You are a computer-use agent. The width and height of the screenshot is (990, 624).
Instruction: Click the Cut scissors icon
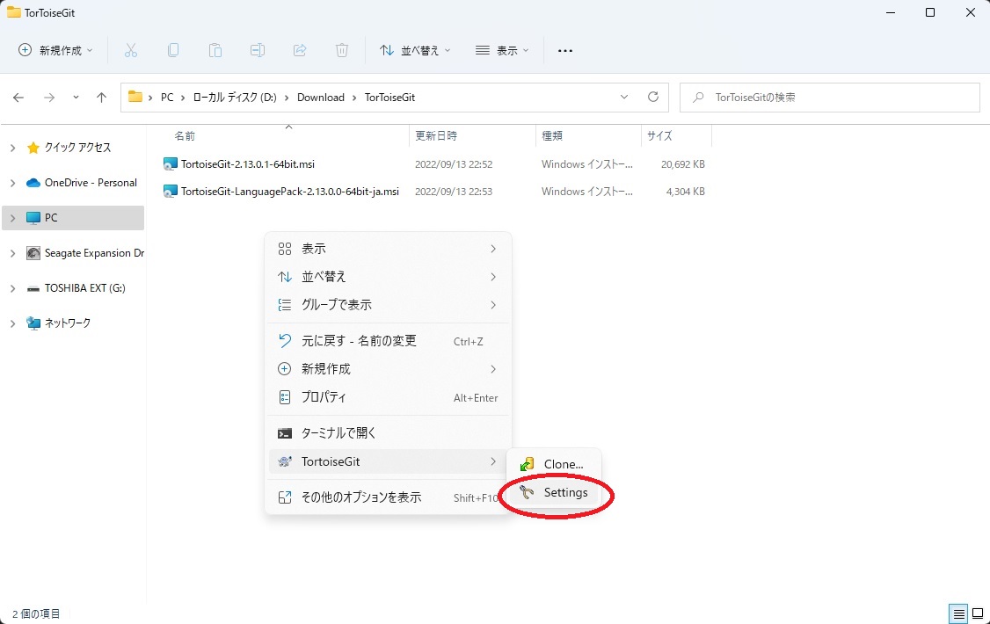131,50
